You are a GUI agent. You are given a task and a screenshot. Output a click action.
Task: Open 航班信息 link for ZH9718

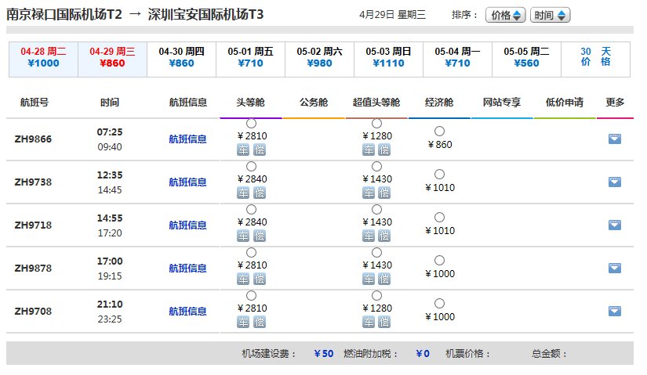click(x=187, y=225)
